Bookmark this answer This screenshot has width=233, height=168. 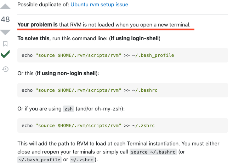pyautogui.click(x=5, y=44)
